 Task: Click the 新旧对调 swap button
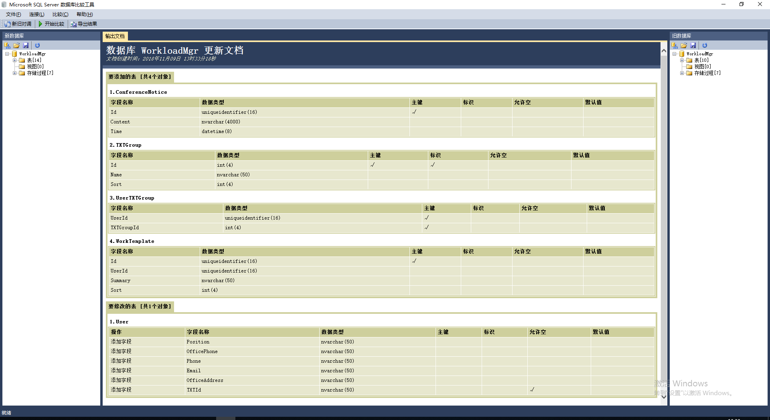[x=18, y=24]
